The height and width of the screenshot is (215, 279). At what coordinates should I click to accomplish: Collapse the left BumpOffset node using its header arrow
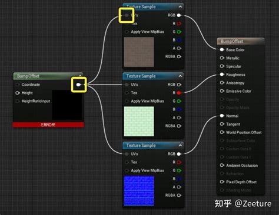click(80, 76)
